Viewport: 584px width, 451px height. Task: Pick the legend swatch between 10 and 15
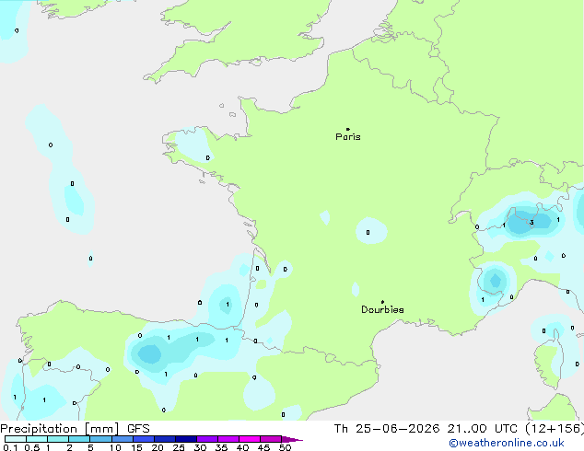(x=123, y=439)
